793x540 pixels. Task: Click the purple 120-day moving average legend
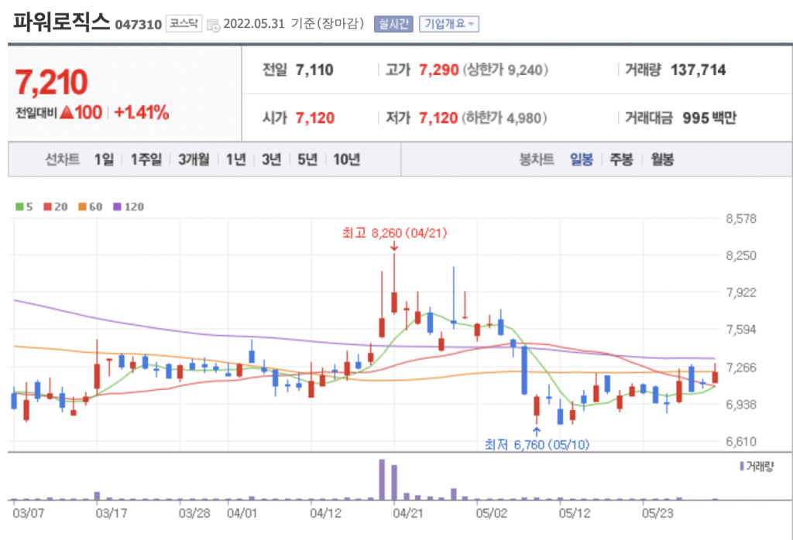click(129, 207)
